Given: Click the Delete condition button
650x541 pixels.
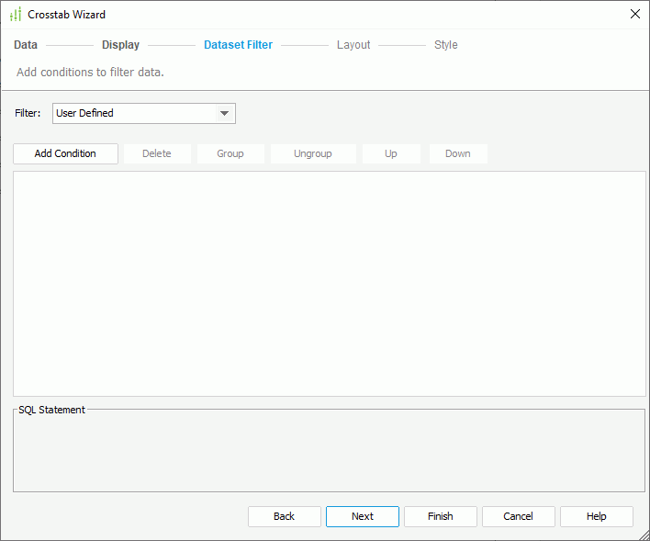Looking at the screenshot, I should click(157, 153).
